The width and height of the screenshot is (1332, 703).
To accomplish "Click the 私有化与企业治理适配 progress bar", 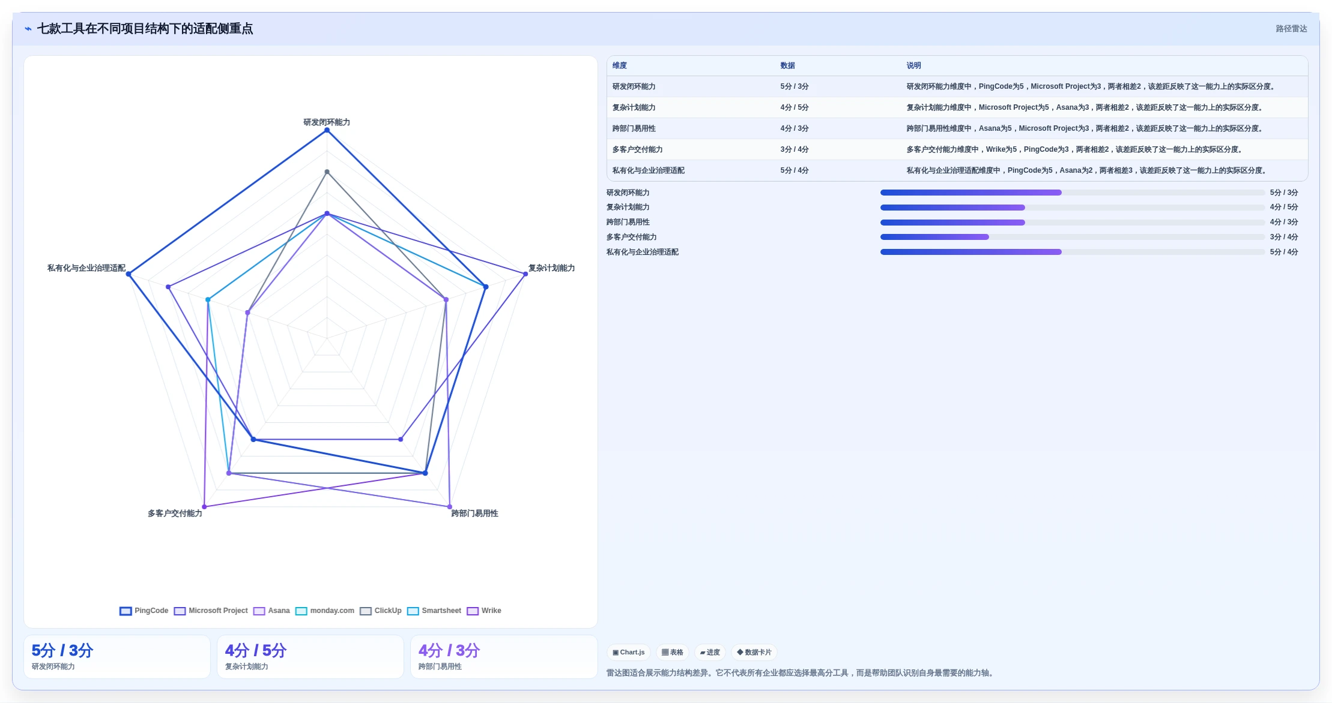I will click(x=1073, y=252).
